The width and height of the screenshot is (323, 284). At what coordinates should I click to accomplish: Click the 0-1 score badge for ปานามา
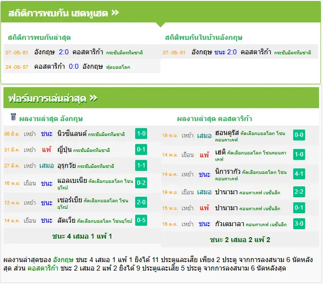299,208
